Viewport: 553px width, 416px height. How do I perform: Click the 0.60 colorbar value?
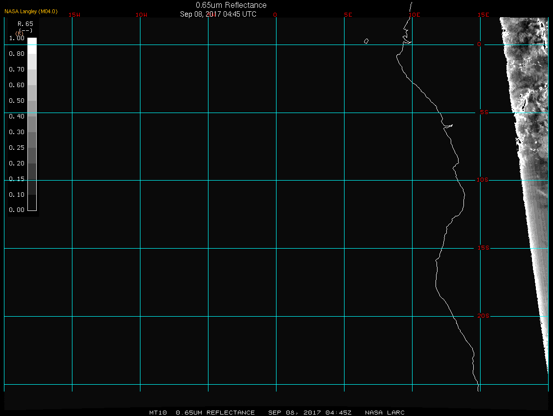click(x=17, y=85)
